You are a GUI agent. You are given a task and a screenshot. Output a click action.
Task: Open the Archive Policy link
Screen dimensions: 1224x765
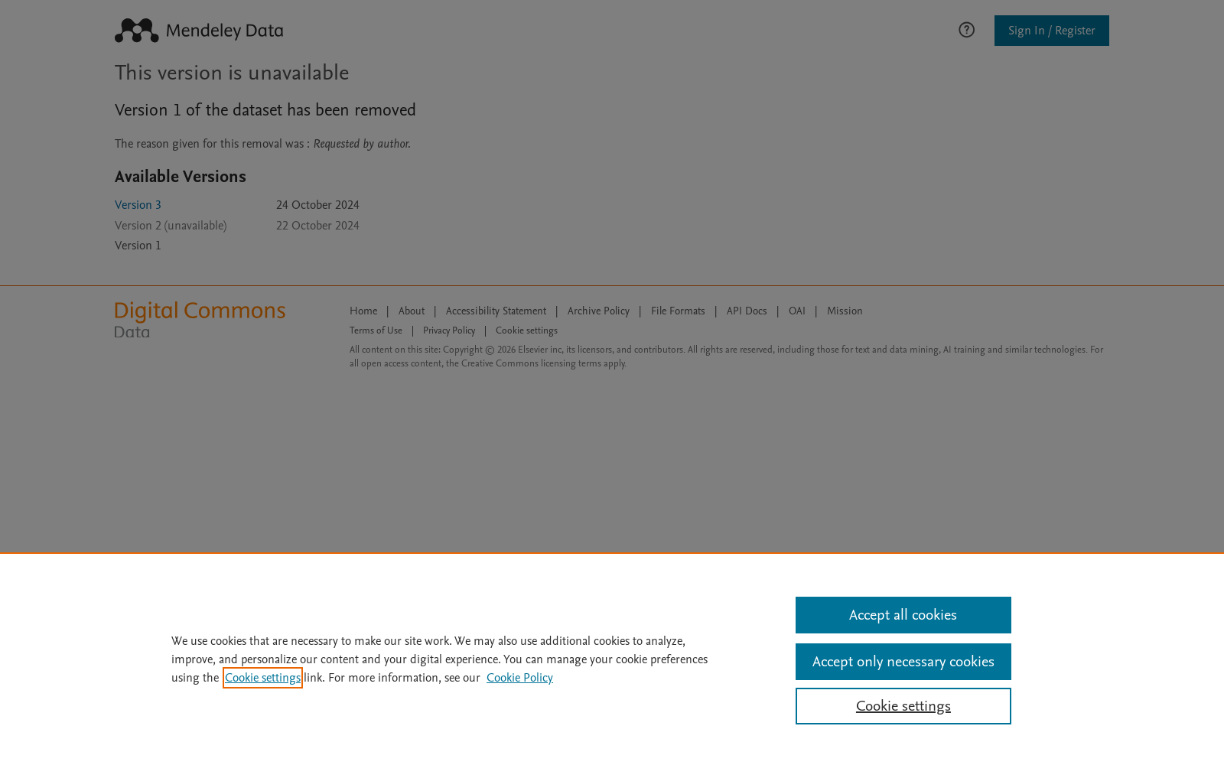[598, 311]
